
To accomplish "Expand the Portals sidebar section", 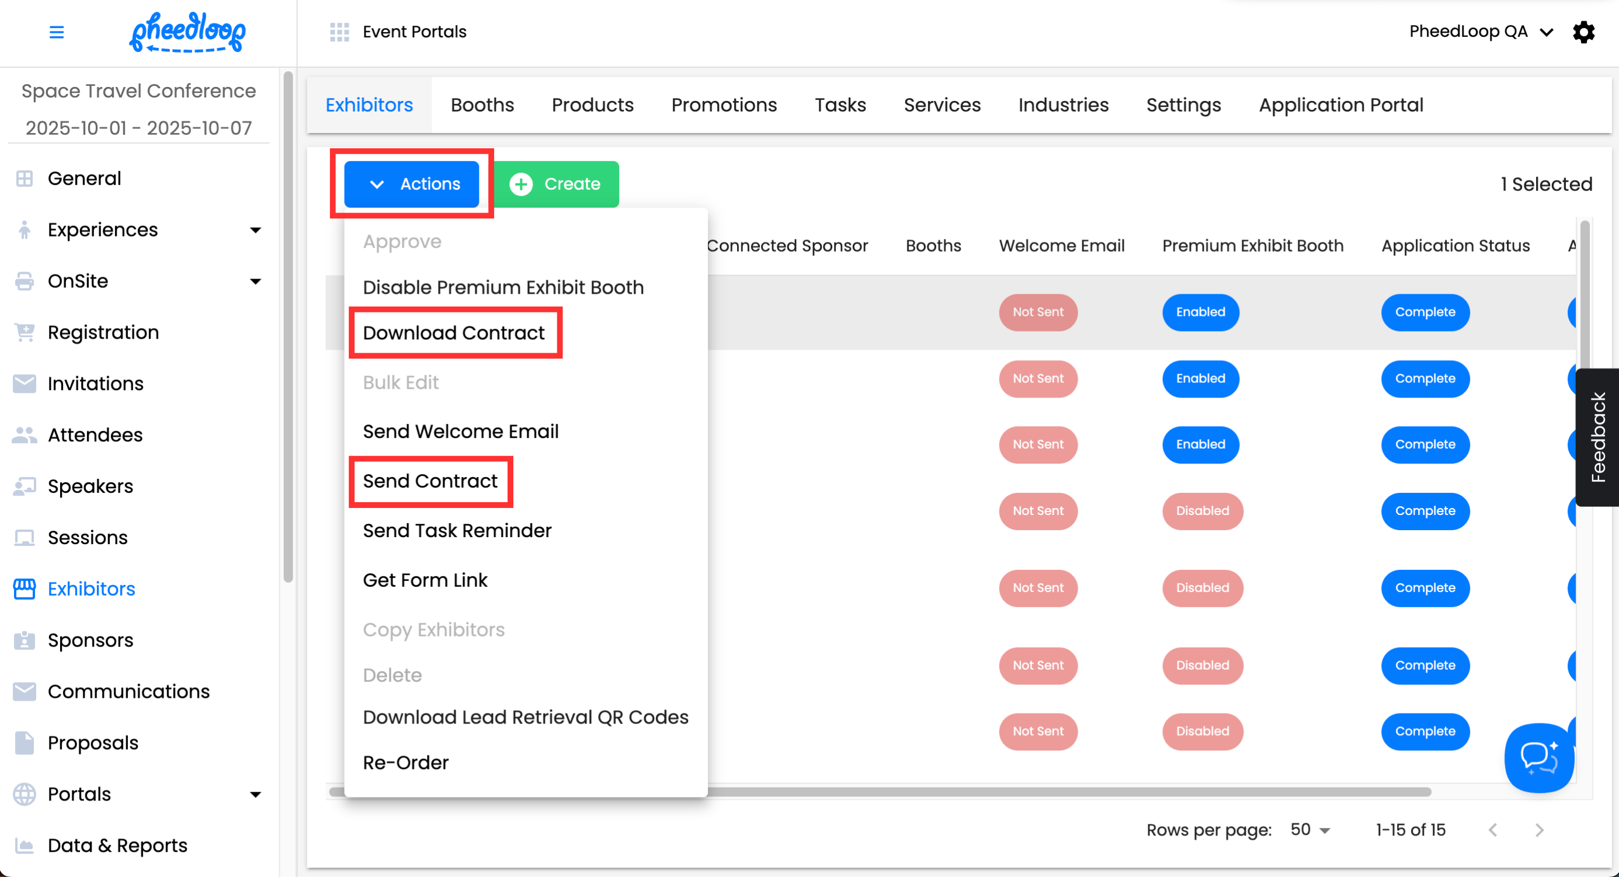I will pos(255,794).
